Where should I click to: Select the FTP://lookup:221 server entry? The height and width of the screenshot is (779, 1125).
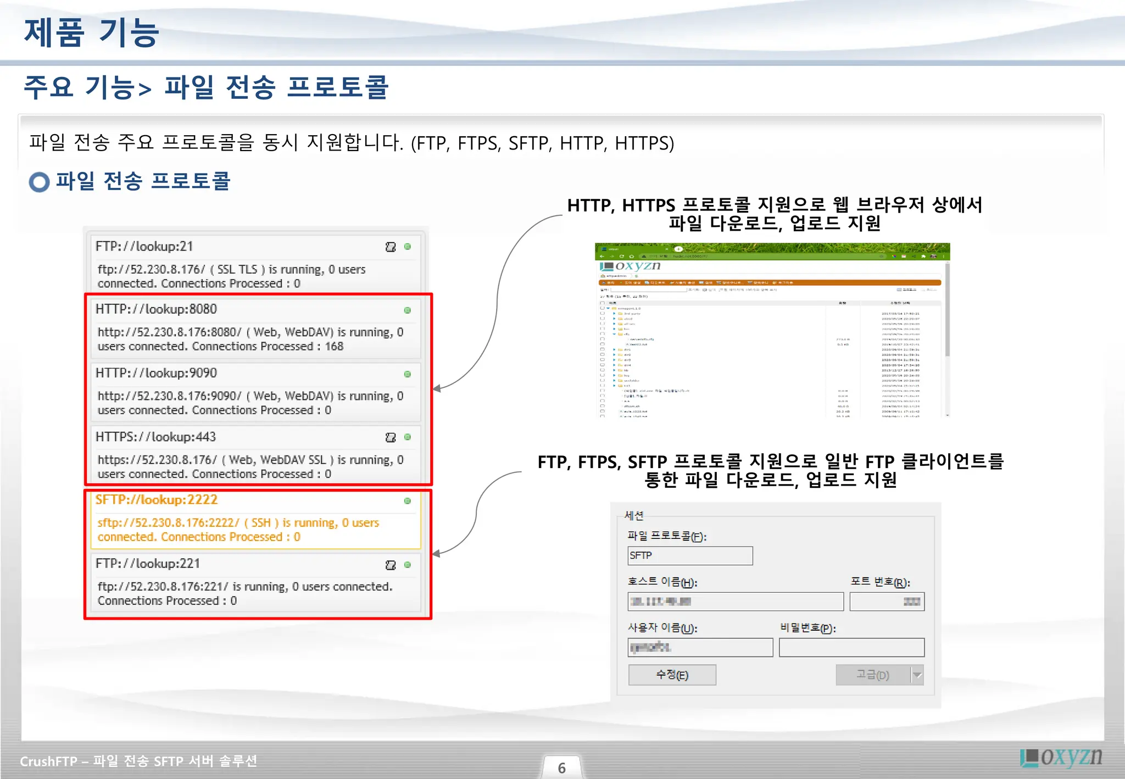coord(255,582)
